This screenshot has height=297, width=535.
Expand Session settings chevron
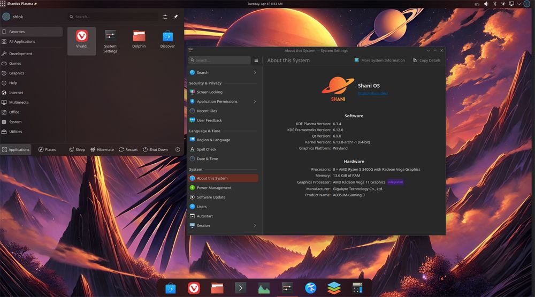pos(255,225)
